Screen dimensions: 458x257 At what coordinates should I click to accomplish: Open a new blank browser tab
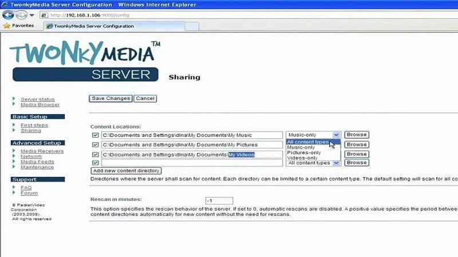tap(192, 26)
